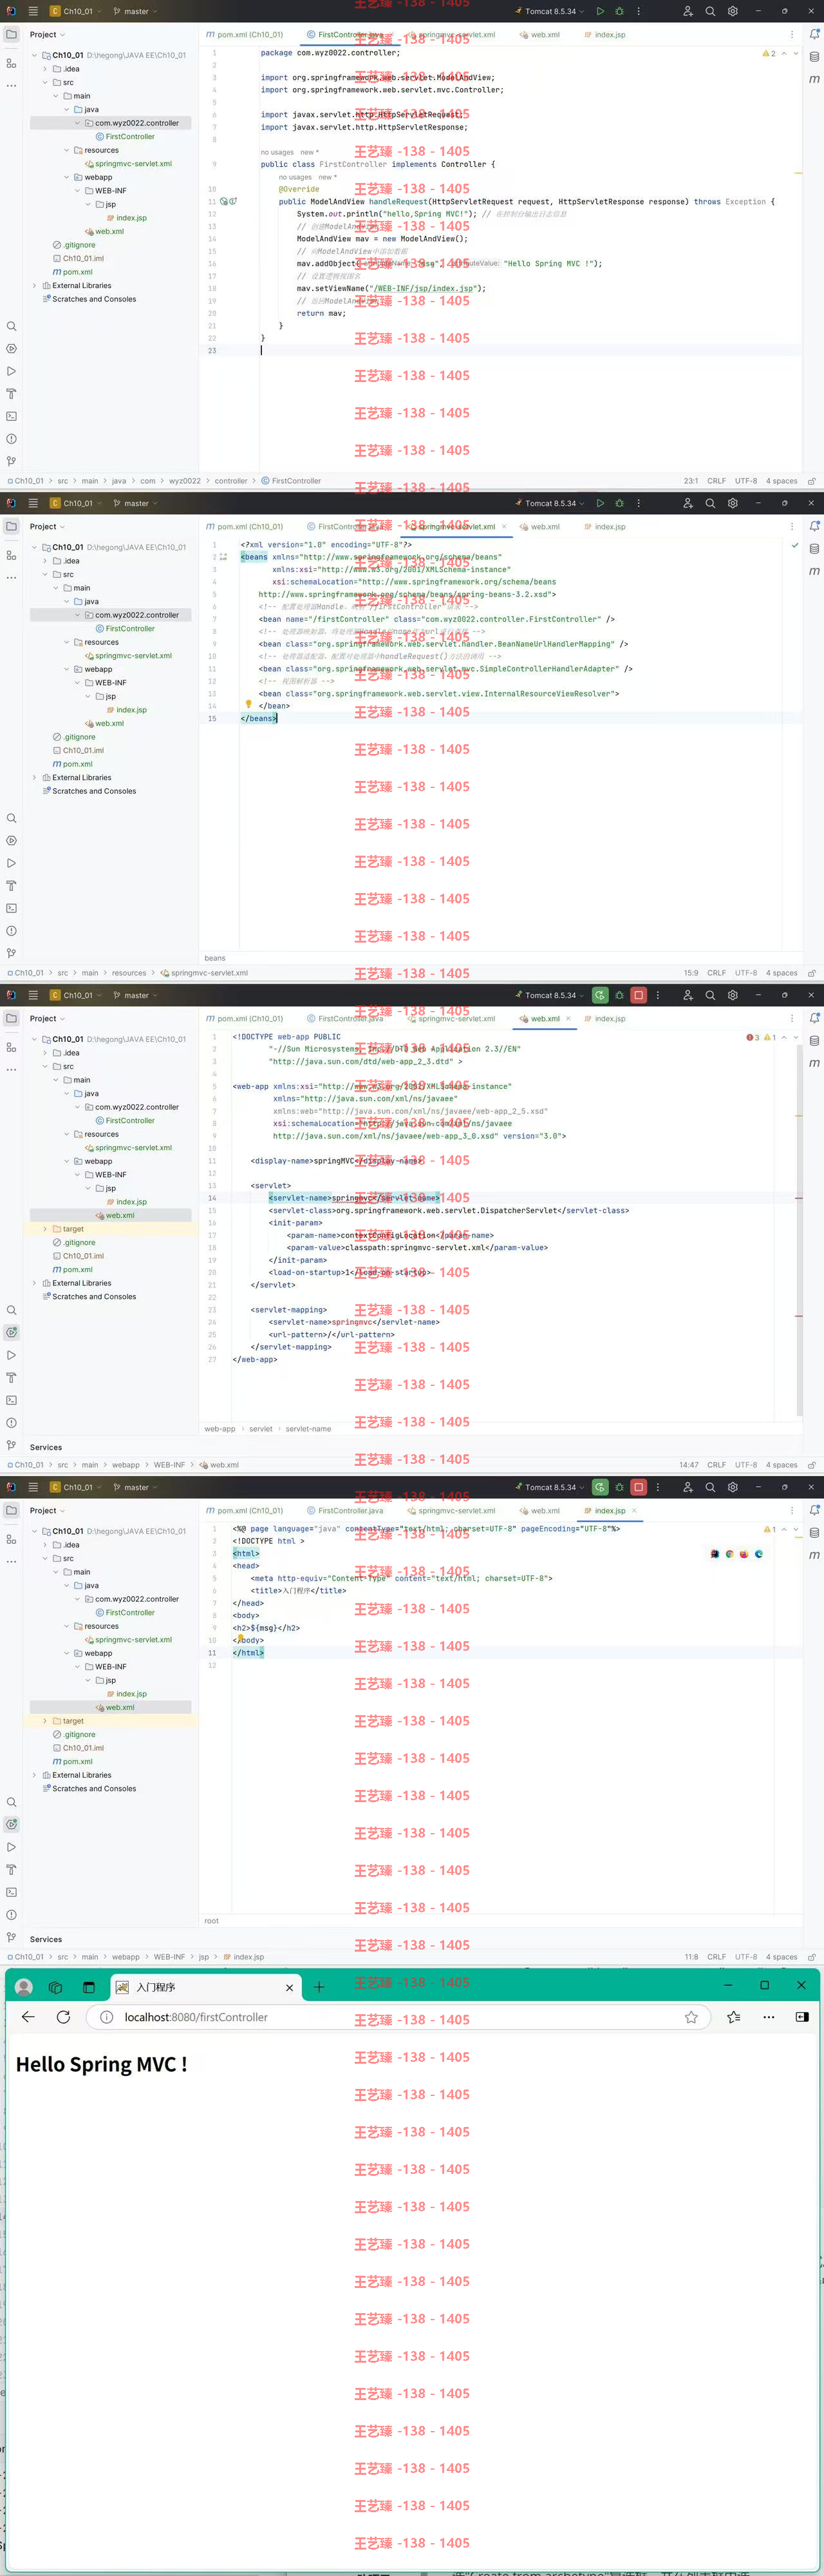The height and width of the screenshot is (2576, 824).
Task: Open Build hammer tool in FirstController.java window
Action: pos(11,393)
